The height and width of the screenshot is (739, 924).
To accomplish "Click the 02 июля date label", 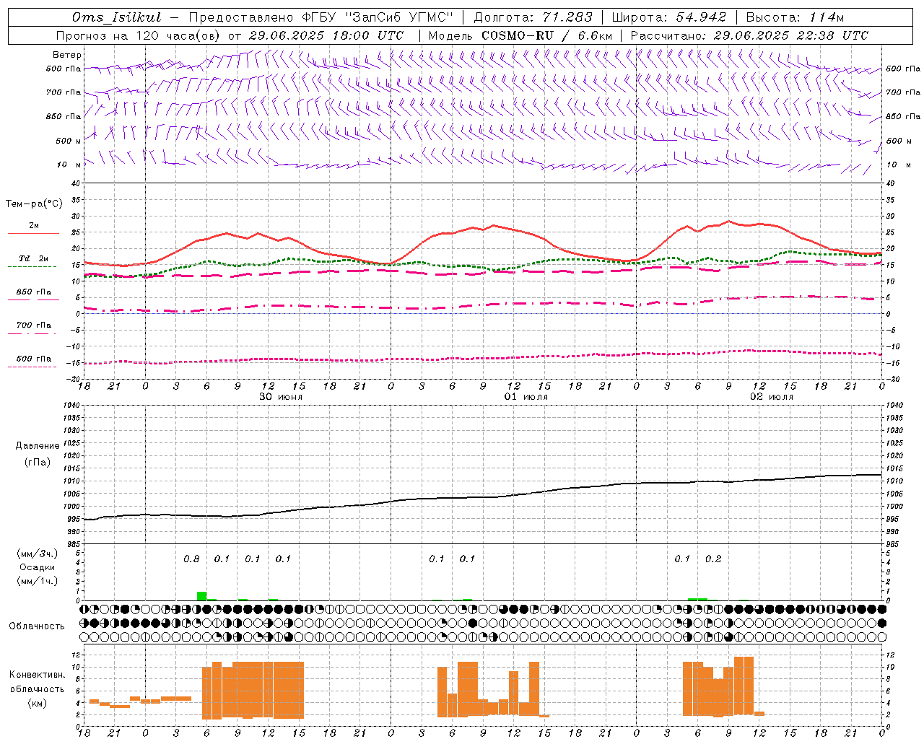I will [772, 397].
